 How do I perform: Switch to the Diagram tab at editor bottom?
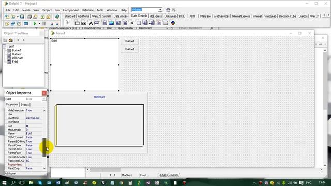[173, 175]
